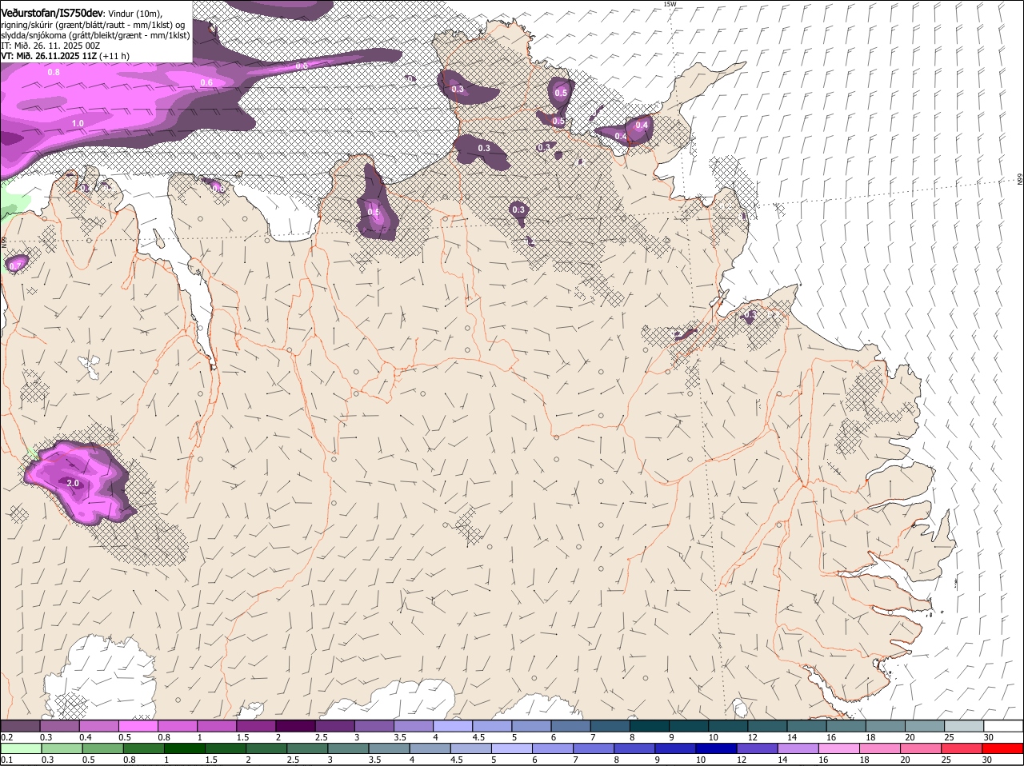The image size is (1024, 766).
Task: Select top legend swatch starting at 0.8
Action: [177, 726]
